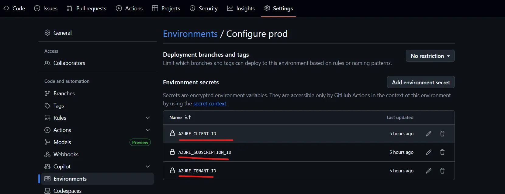Click the Last updated column header
Image resolution: width=505 pixels, height=194 pixels.
(400, 118)
